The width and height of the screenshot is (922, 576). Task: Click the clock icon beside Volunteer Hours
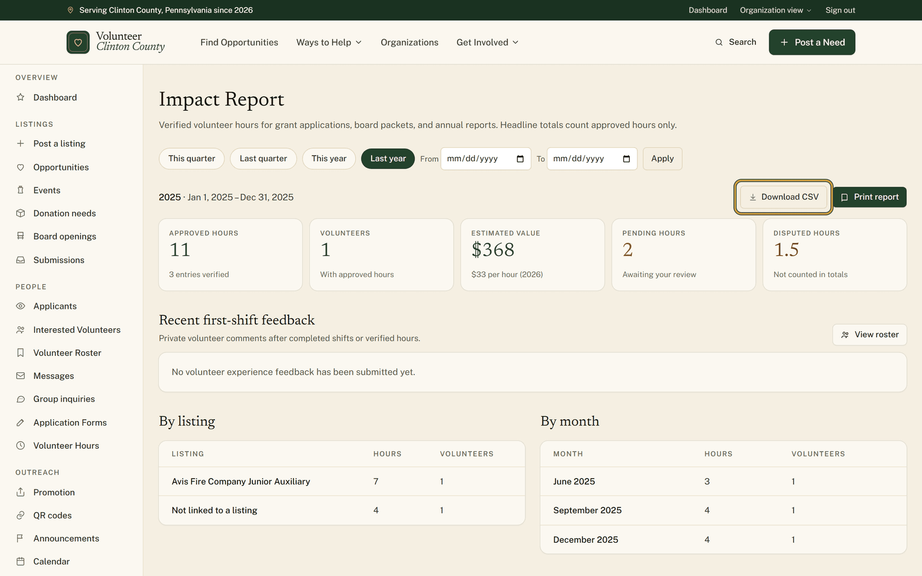point(21,445)
